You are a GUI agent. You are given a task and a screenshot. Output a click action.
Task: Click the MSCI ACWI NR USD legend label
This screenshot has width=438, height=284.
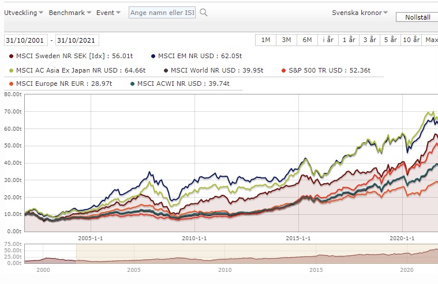pos(184,84)
